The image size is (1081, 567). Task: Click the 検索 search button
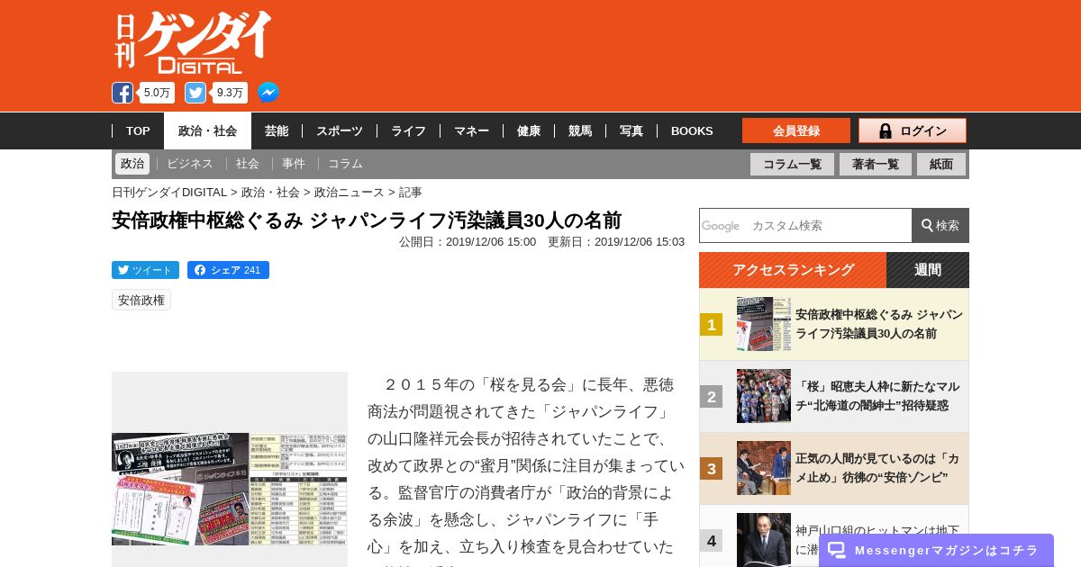tap(940, 225)
